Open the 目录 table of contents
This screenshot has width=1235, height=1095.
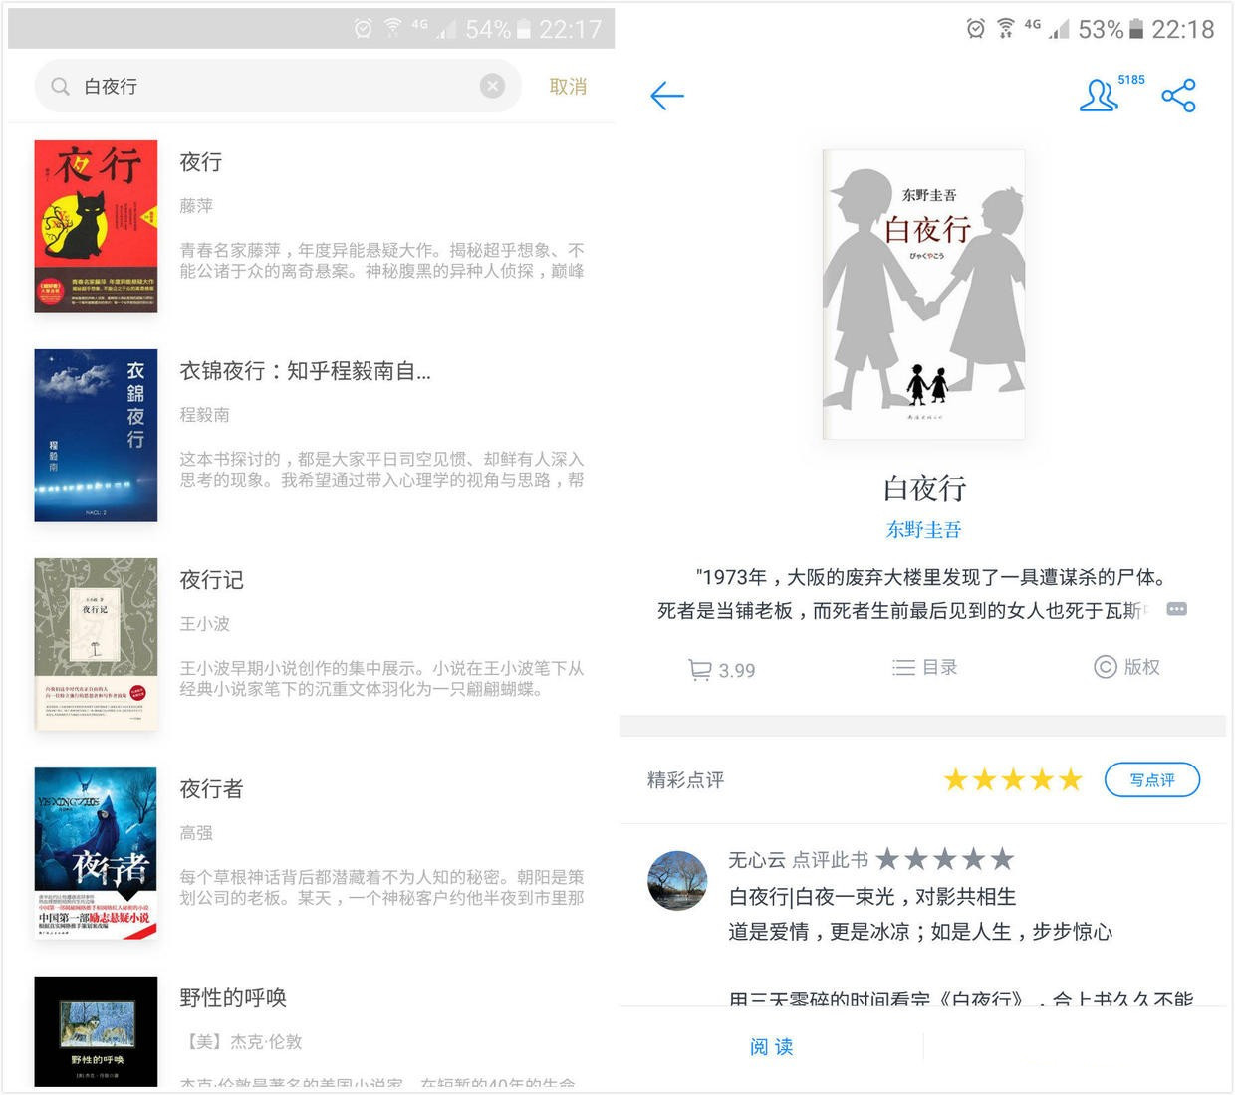pos(924,667)
